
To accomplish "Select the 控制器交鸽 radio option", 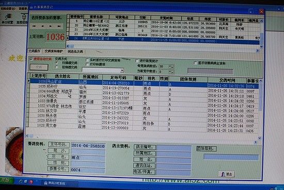I will [x=57, y=67].
